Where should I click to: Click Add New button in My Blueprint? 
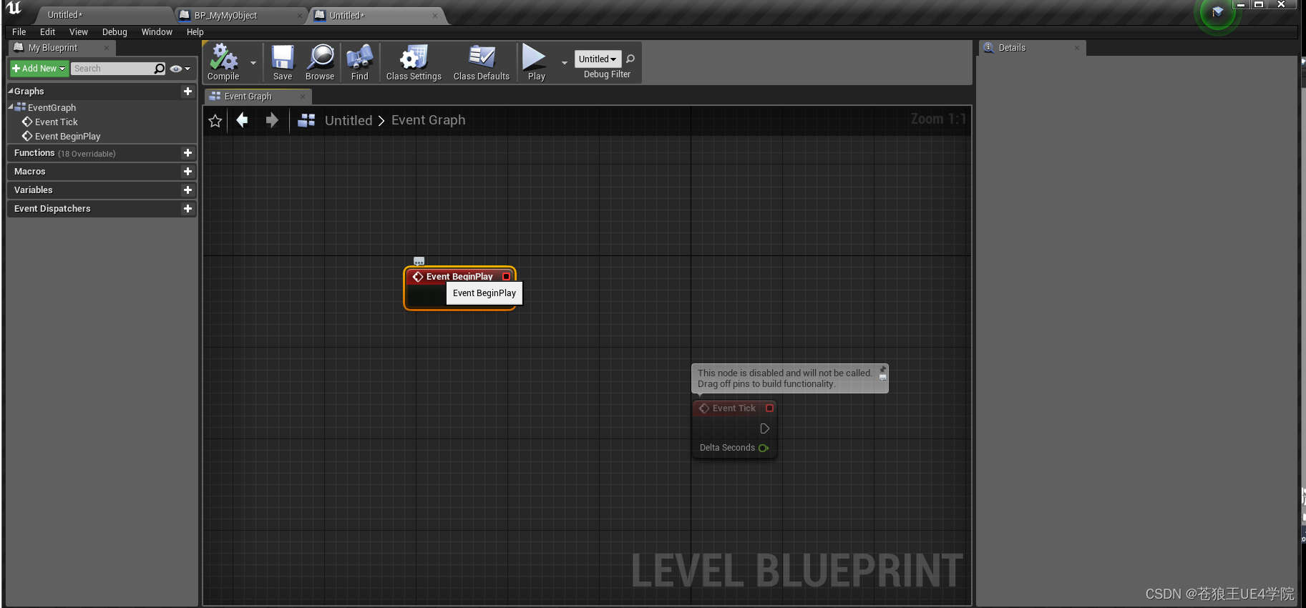39,69
